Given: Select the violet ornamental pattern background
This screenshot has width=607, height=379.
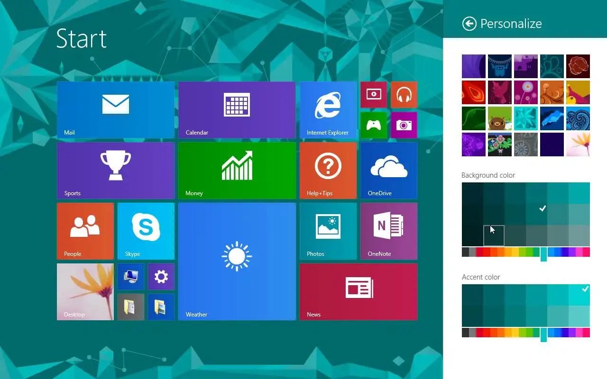Looking at the screenshot, I should (x=474, y=144).
